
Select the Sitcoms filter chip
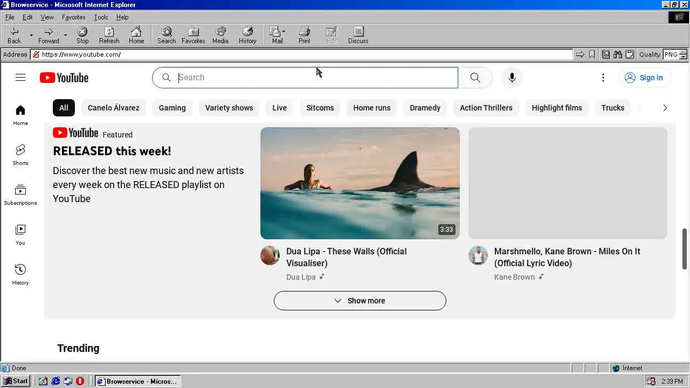[320, 108]
